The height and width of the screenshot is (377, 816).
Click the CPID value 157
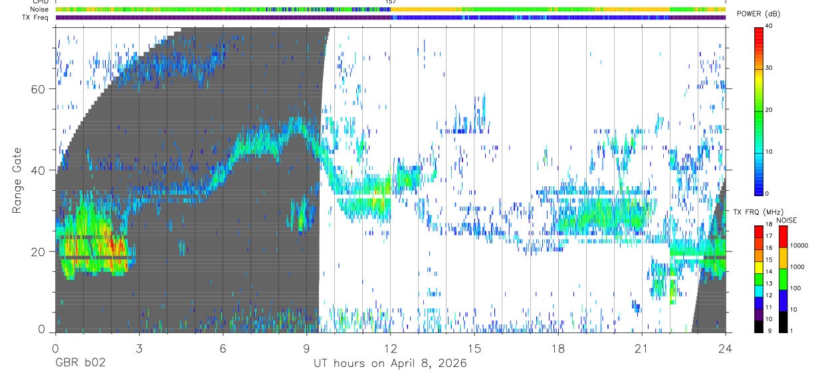click(391, 3)
